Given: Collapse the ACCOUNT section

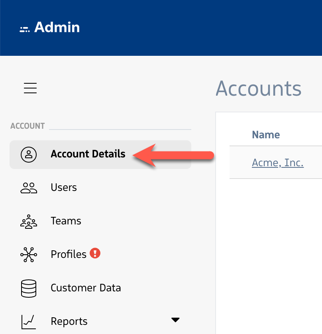Looking at the screenshot, I should 27,126.
